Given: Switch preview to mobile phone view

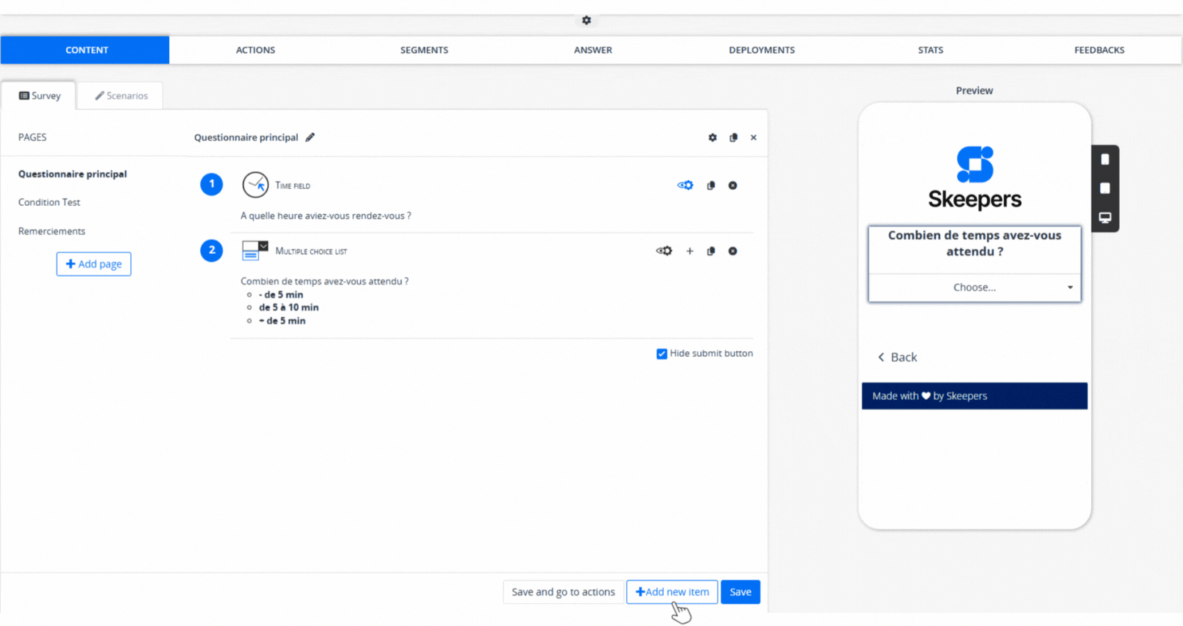Looking at the screenshot, I should 1104,160.
